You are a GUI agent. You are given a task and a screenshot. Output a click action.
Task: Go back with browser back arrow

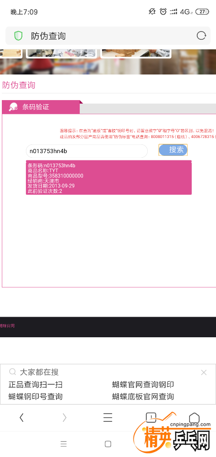tap(21, 418)
